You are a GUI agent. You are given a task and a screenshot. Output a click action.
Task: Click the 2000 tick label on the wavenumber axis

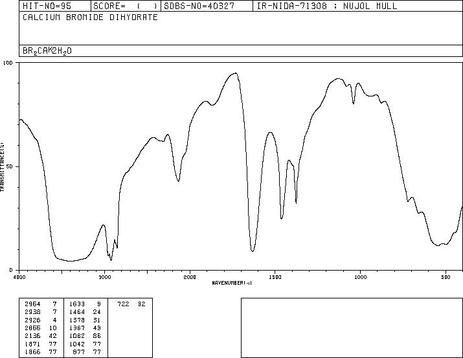point(190,277)
